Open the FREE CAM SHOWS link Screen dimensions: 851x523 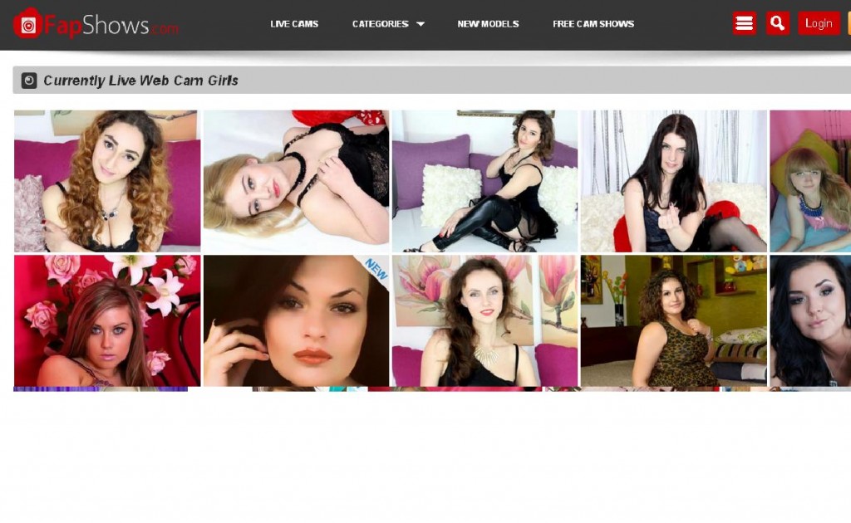[593, 24]
